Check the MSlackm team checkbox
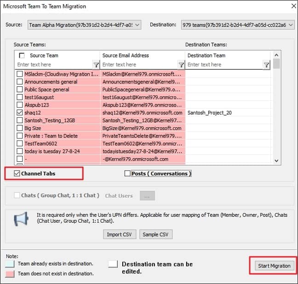 point(20,74)
